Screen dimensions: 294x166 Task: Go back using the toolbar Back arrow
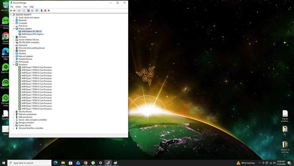pos(11,11)
